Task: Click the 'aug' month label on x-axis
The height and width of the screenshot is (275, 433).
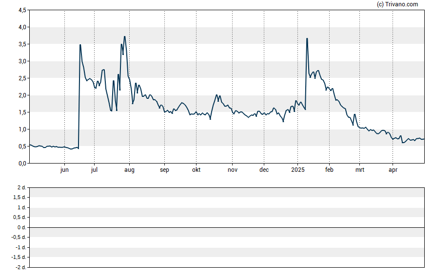Action: coord(129,170)
